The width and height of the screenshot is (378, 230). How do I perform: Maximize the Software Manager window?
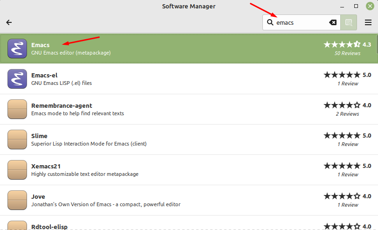[x=356, y=6]
